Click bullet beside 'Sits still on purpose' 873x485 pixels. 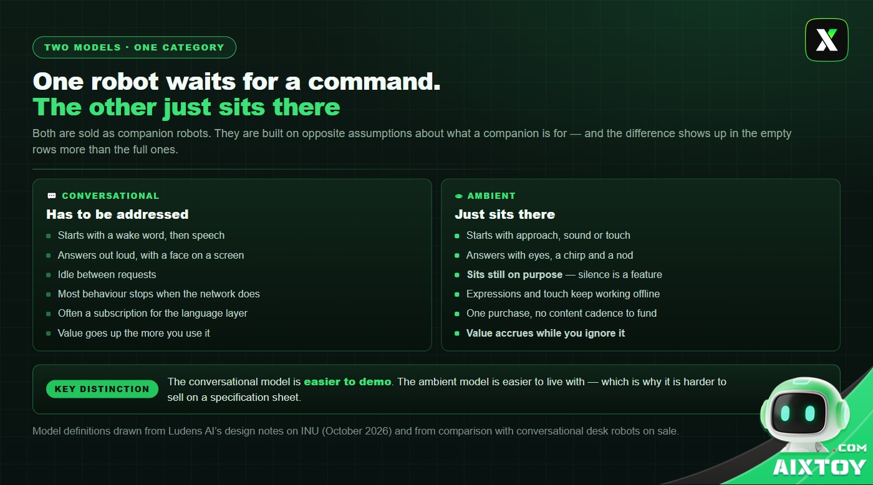click(x=457, y=275)
